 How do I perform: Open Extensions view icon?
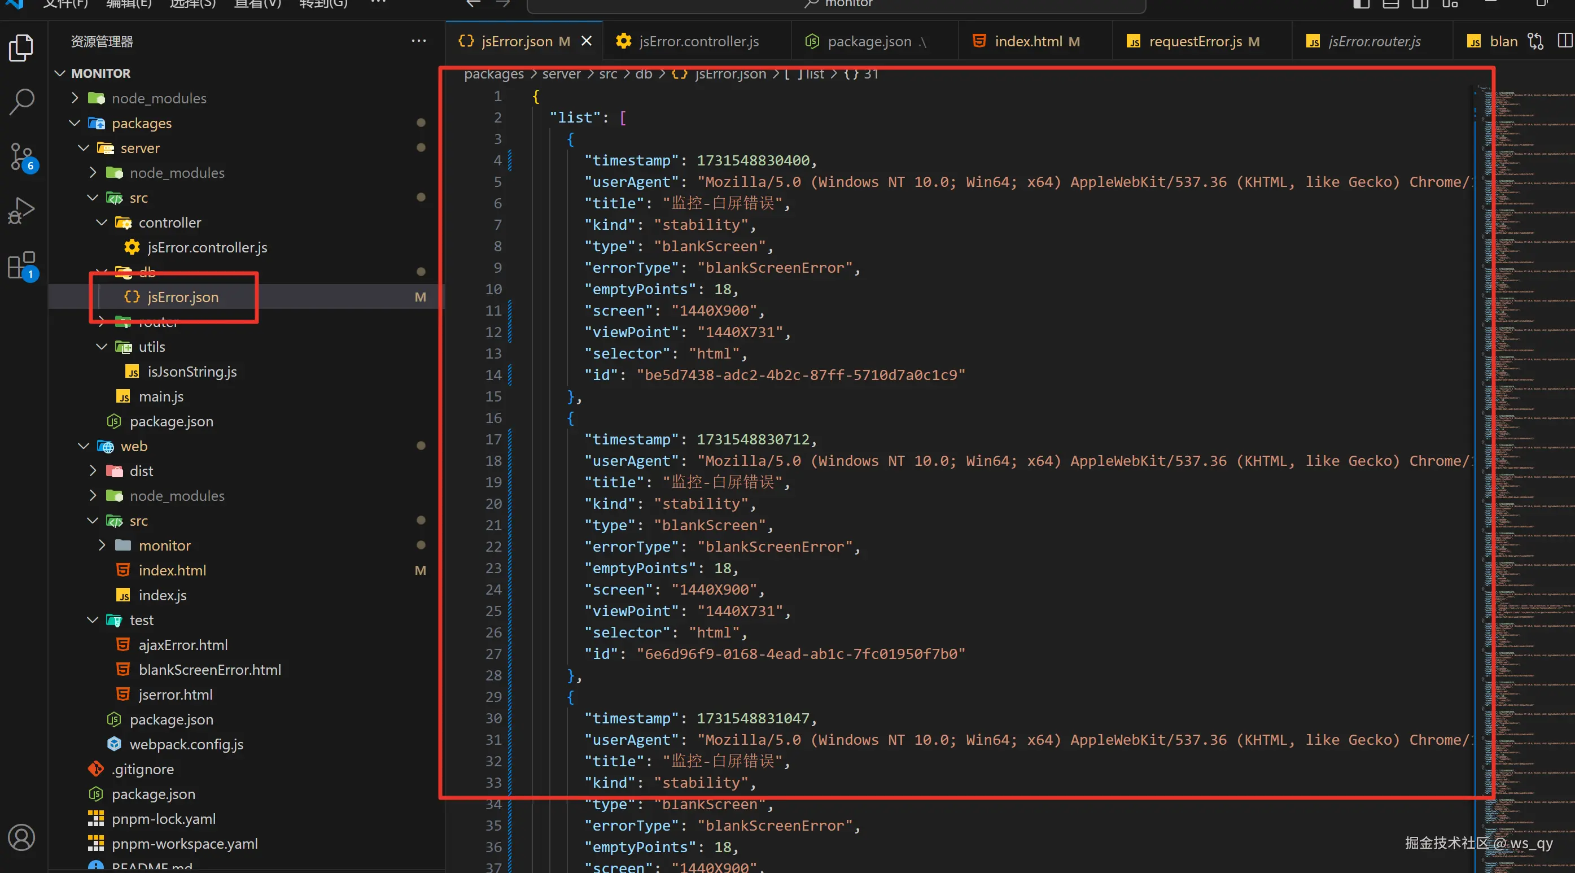coord(21,265)
